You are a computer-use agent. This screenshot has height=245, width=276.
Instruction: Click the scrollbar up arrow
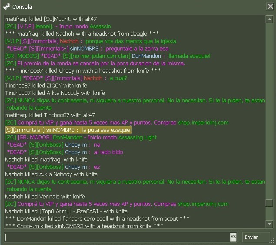pyautogui.click(x=269, y=19)
